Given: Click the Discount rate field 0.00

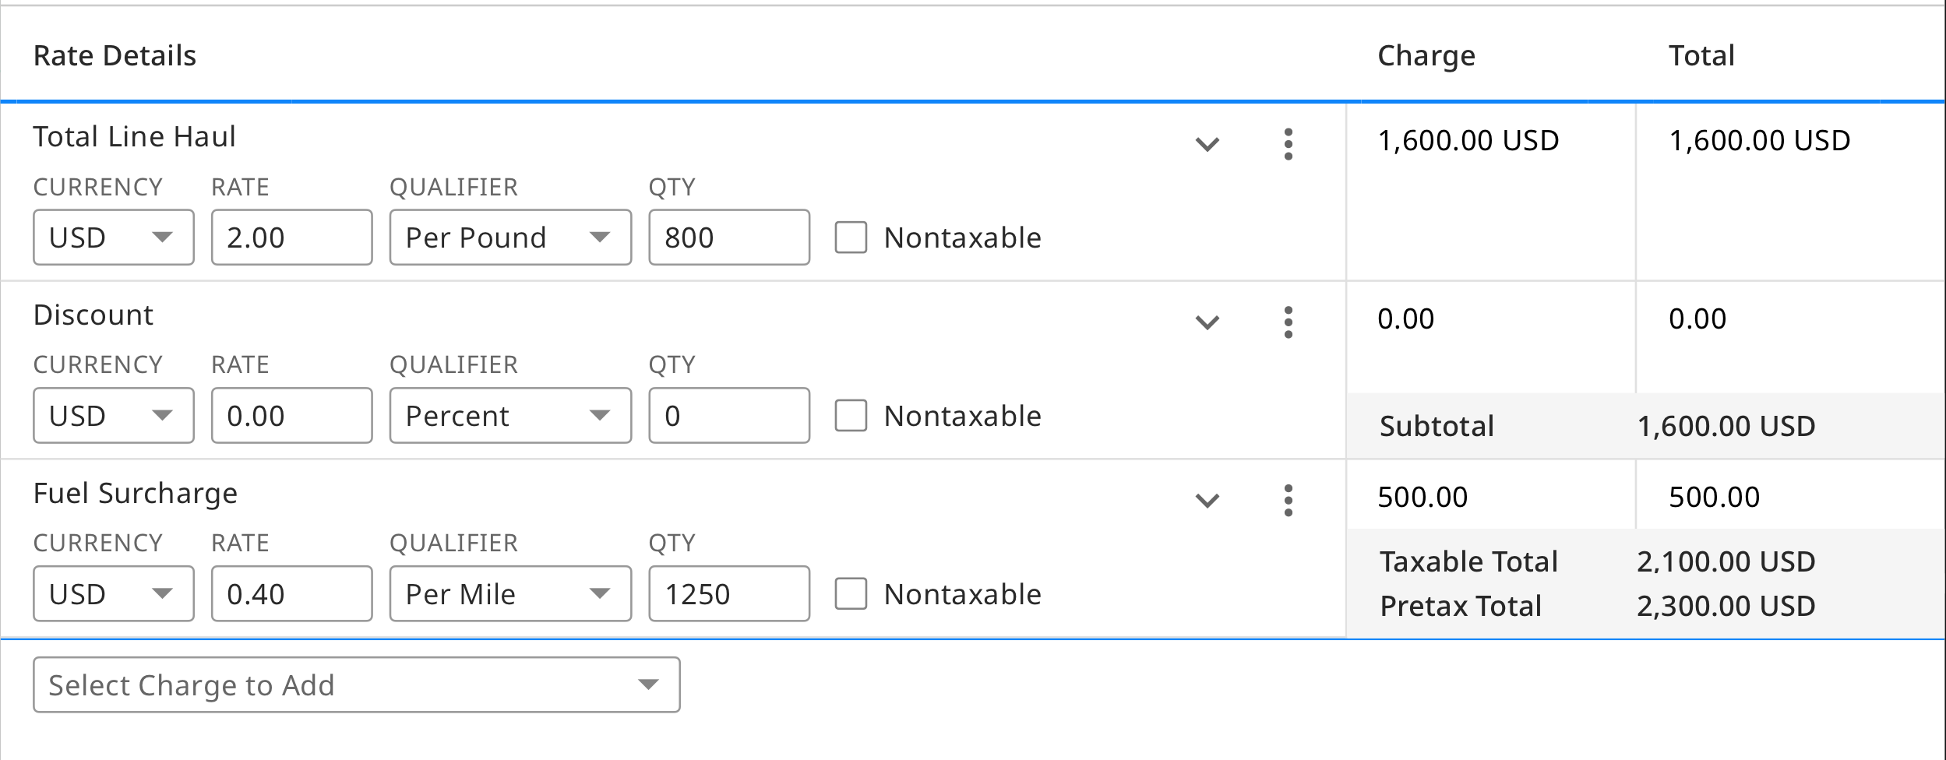Looking at the screenshot, I should (x=292, y=416).
